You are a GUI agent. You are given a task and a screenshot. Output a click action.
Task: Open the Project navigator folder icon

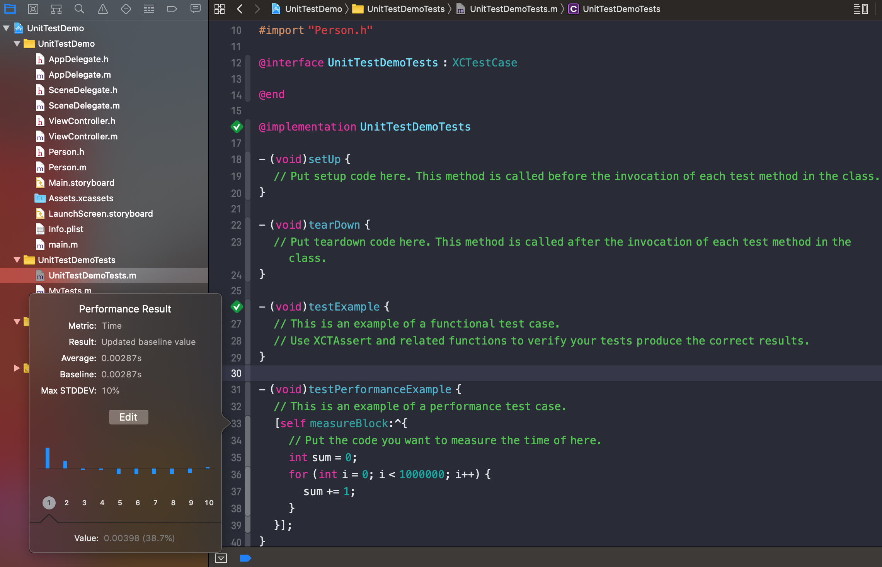click(x=10, y=8)
